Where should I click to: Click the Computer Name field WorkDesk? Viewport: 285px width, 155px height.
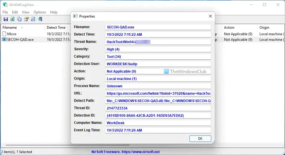coord(158,123)
